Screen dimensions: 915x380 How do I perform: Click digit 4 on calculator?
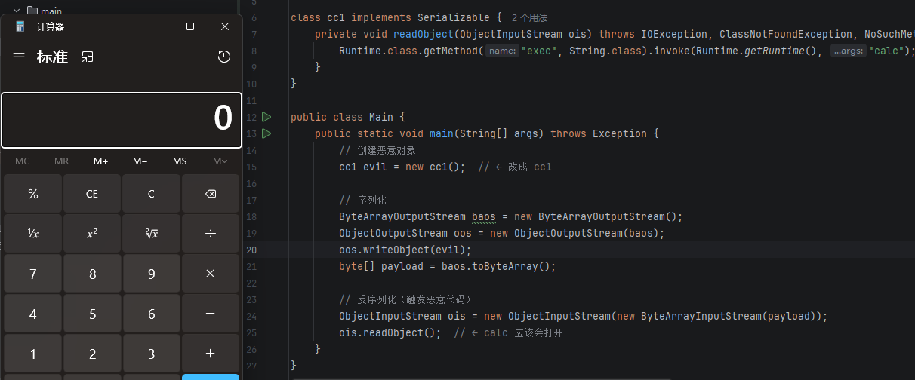pyautogui.click(x=32, y=314)
